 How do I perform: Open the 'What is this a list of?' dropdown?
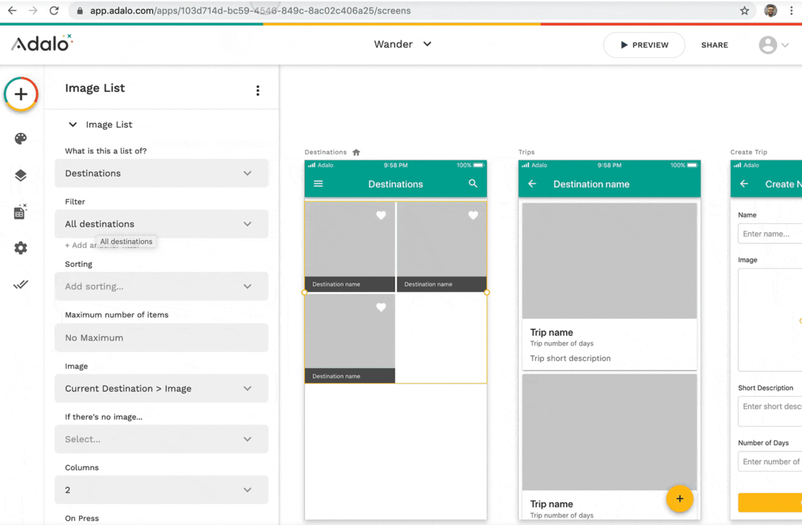point(161,173)
